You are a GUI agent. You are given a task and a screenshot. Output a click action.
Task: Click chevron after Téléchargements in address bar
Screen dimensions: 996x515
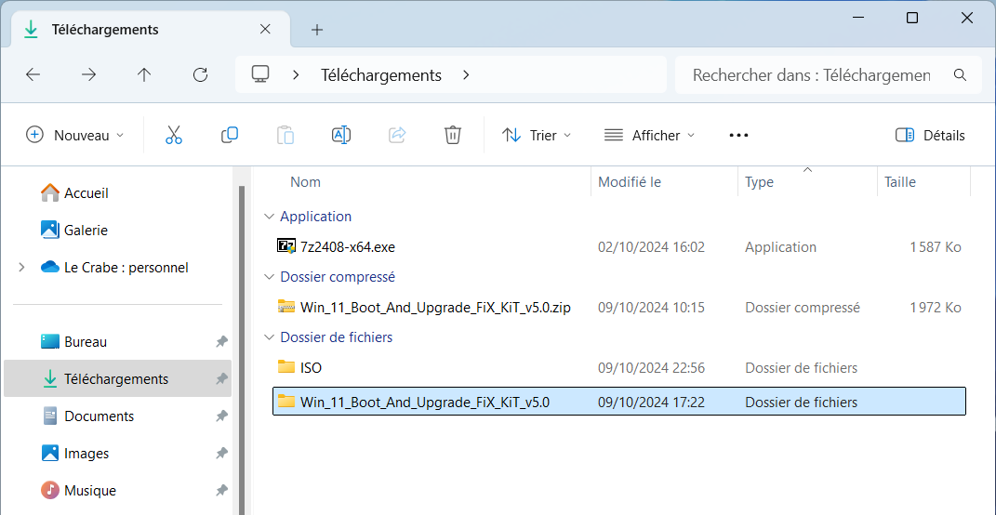pyautogui.click(x=466, y=75)
